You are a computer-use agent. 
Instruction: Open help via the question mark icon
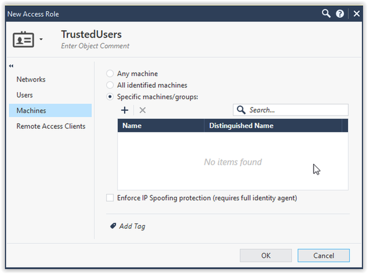tap(341, 13)
